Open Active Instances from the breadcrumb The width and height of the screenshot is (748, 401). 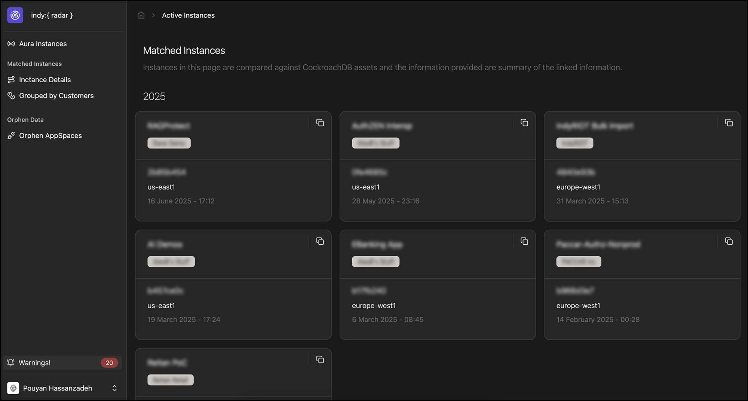[188, 15]
